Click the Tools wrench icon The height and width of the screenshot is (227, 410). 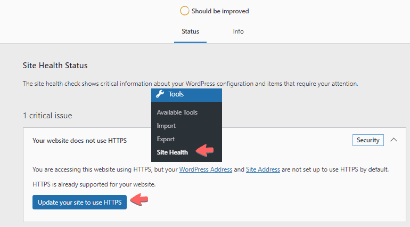(160, 94)
